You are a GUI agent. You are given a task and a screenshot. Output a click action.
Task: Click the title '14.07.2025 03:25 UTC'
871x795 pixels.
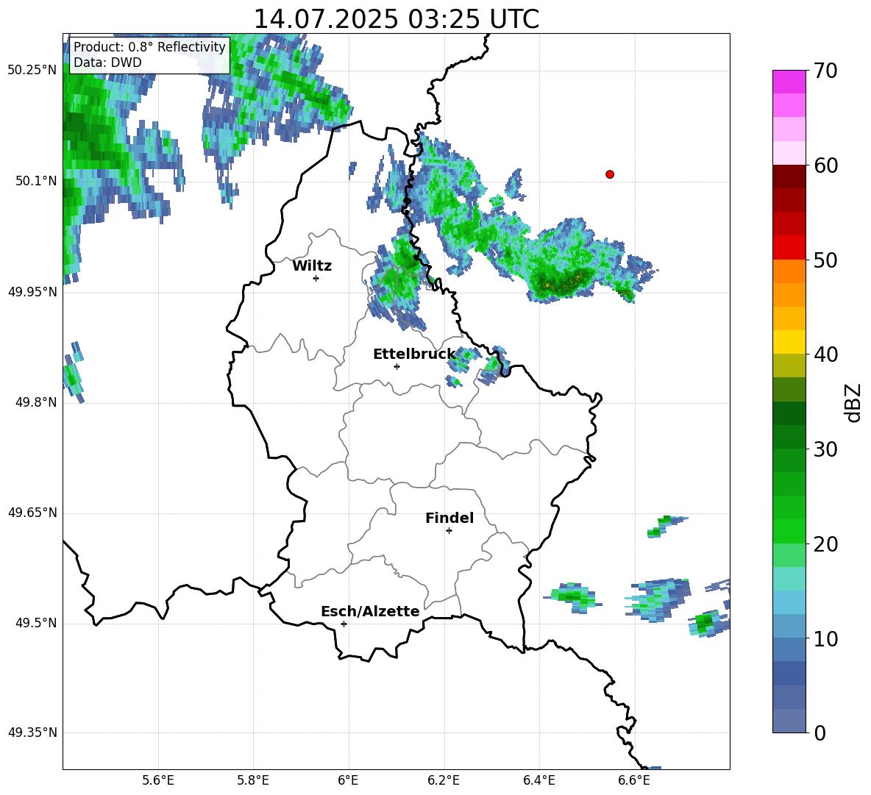click(396, 19)
